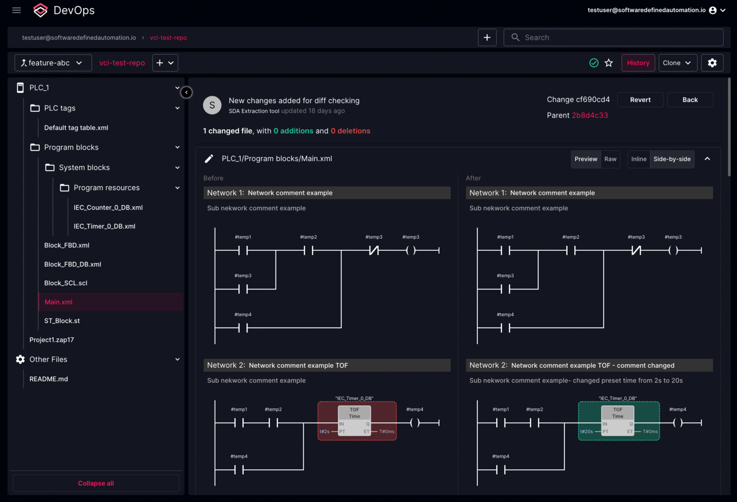Open the feature-abc branch dropdown
The width and height of the screenshot is (737, 502).
coord(53,63)
